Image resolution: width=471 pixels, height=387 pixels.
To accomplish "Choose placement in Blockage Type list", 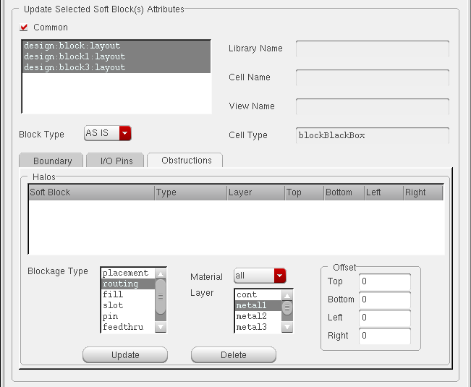I will [x=125, y=273].
